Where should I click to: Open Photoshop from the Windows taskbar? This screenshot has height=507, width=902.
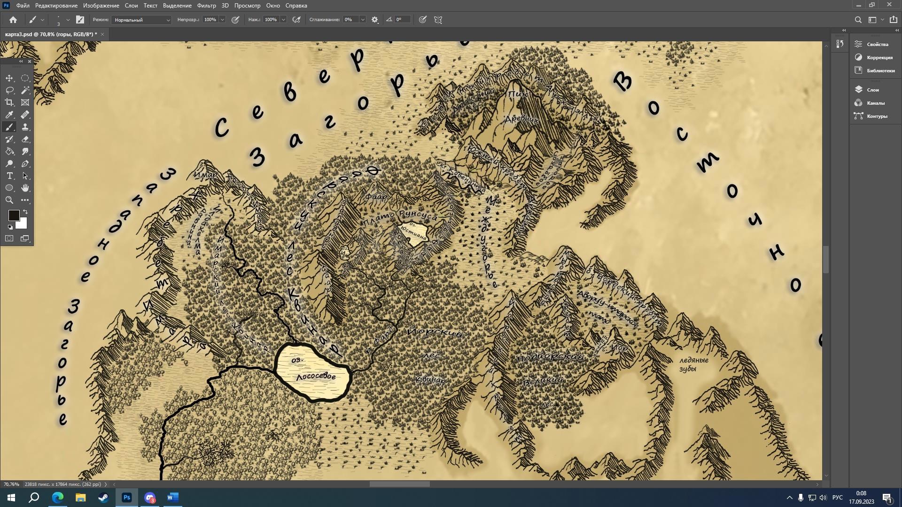[x=126, y=498]
